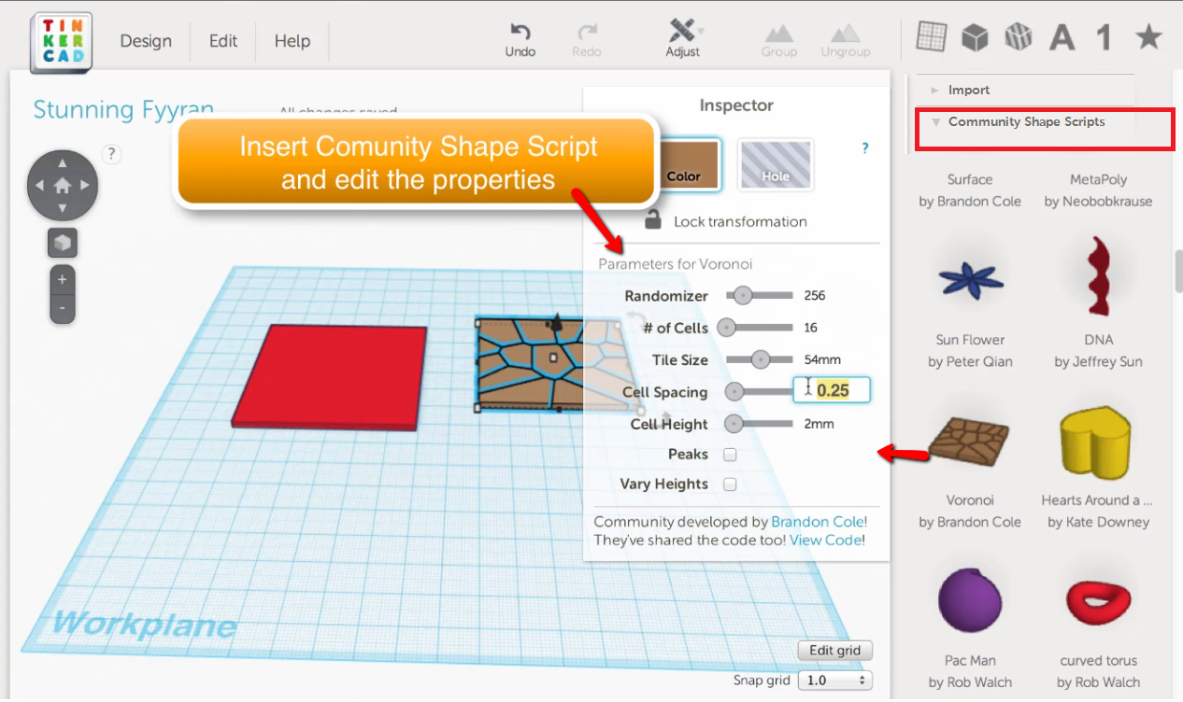The height and width of the screenshot is (702, 1183).
Task: Select the number 1 shape icon
Action: coord(1103,36)
